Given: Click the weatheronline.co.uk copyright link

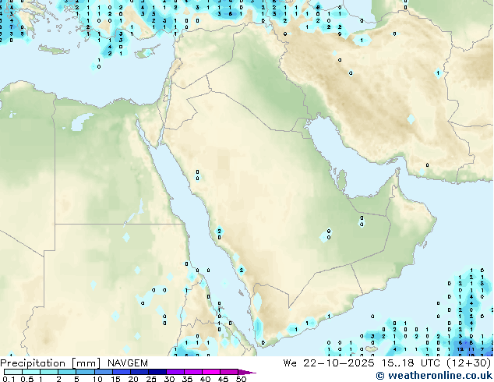Looking at the screenshot, I should (434, 376).
